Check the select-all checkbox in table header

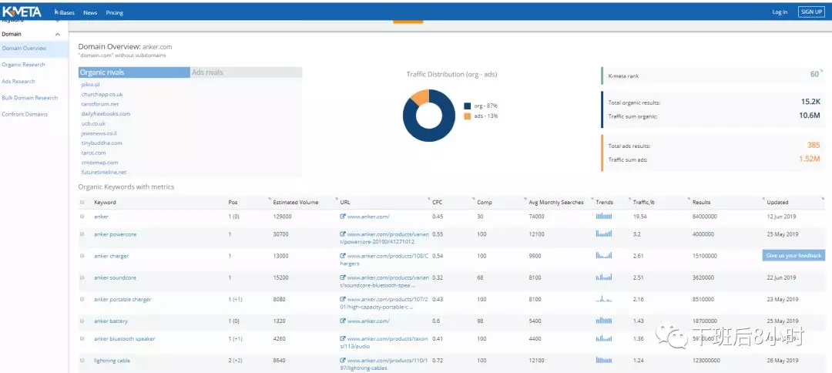[82, 203]
